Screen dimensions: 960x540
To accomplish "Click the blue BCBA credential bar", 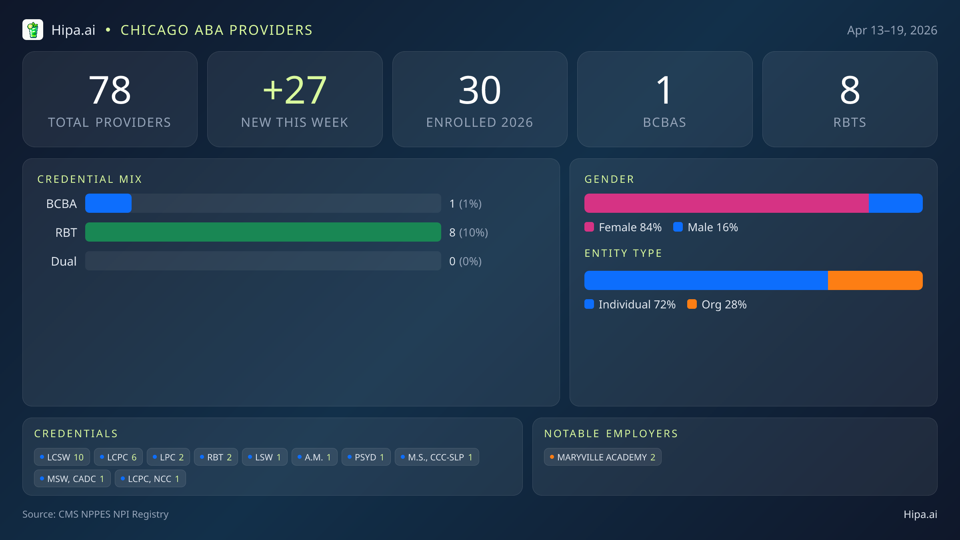I will 108,203.
